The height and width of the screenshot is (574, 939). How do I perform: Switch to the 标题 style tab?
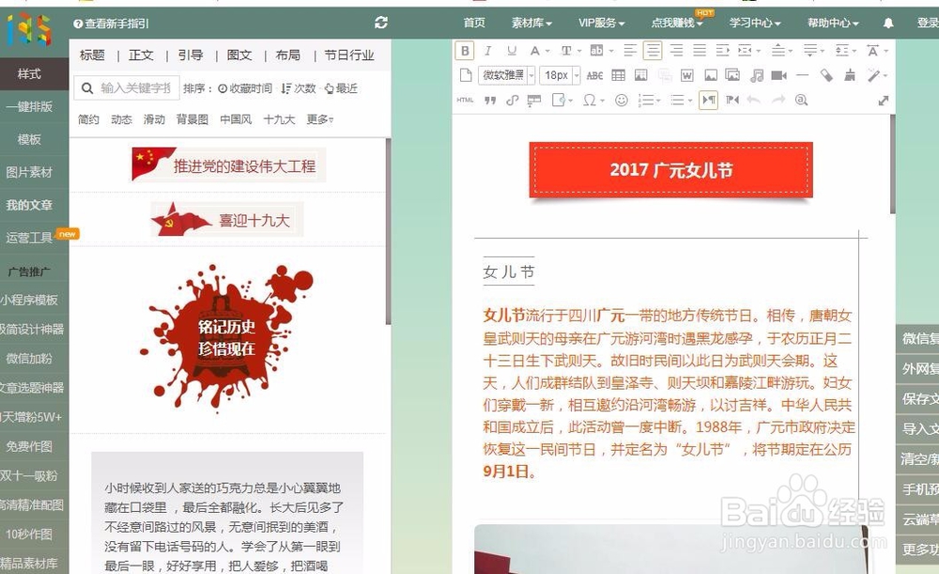click(92, 55)
